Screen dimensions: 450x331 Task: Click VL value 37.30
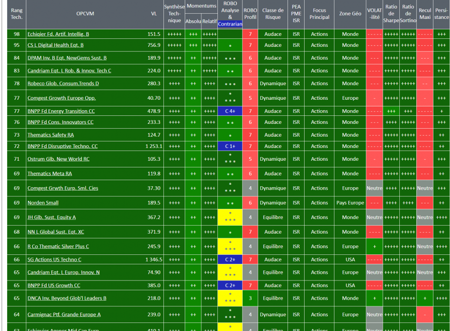[x=154, y=188]
